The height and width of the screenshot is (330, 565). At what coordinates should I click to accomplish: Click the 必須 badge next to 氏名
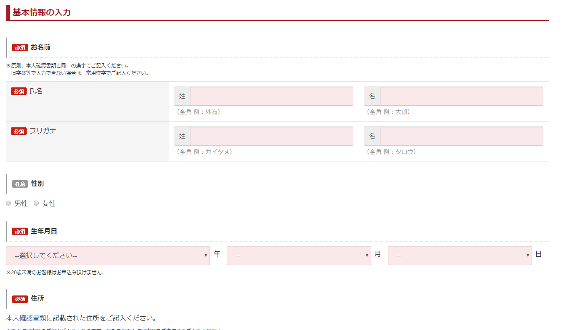[19, 92]
